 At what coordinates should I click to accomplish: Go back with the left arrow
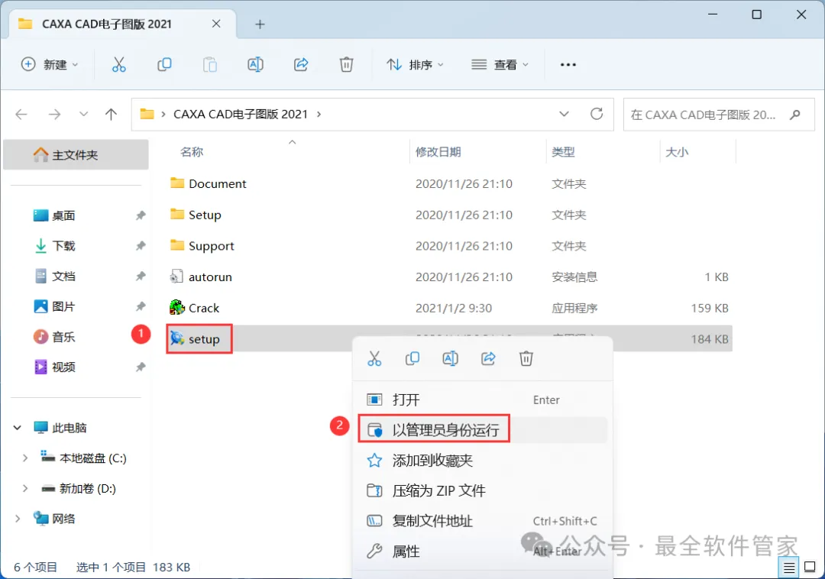pos(21,114)
